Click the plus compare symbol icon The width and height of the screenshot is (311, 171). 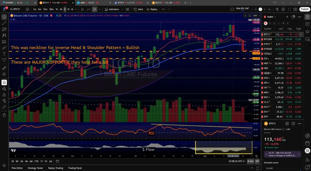tap(28, 9)
